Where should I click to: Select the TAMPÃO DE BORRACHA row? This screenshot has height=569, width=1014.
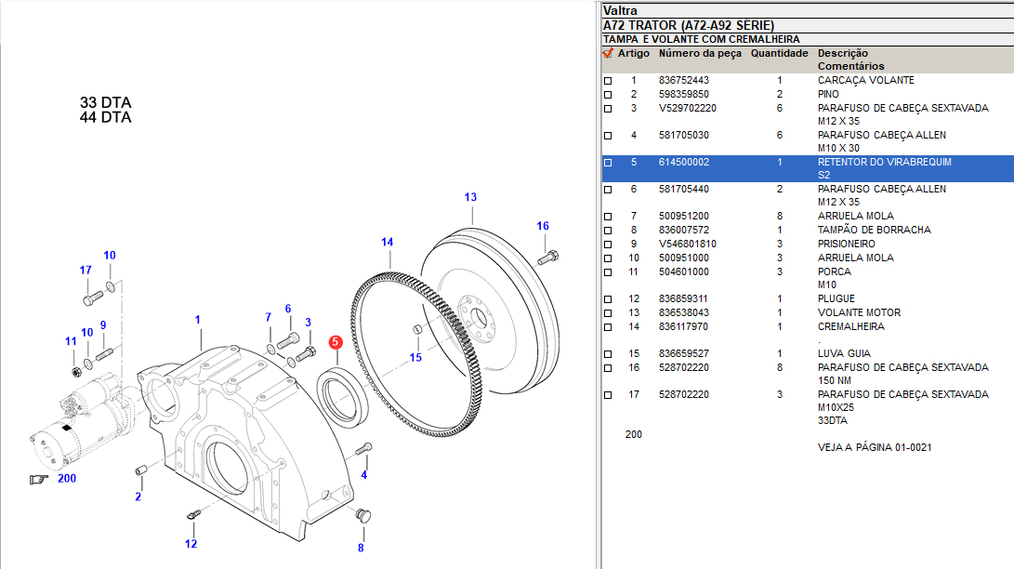(874, 230)
